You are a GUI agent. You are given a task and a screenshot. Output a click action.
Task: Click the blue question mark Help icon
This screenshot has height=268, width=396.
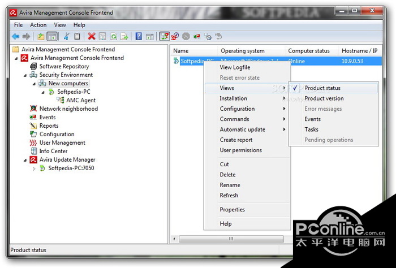click(139, 36)
